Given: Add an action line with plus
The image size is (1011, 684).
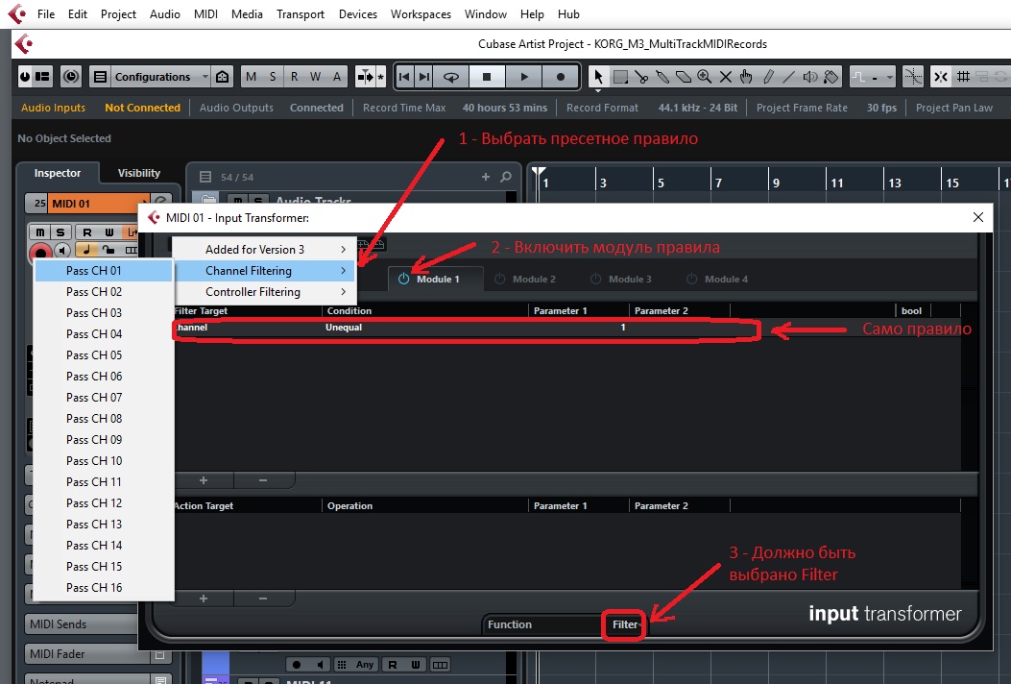Looking at the screenshot, I should [x=204, y=598].
